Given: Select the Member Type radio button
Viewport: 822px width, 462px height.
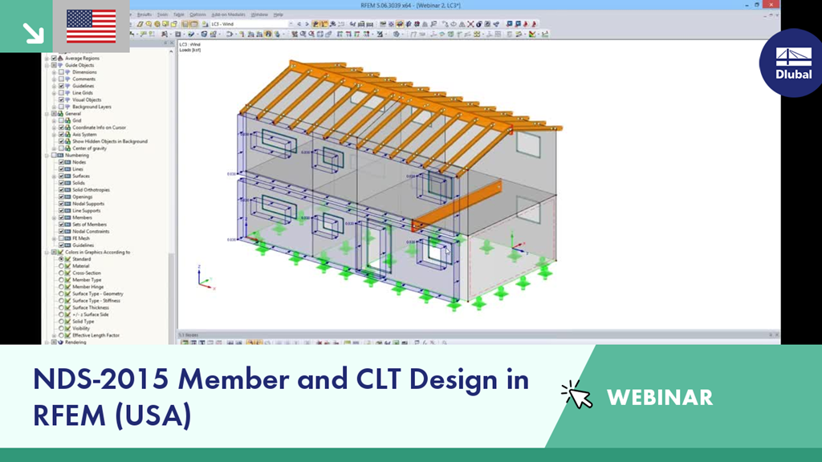Looking at the screenshot, I should 61,280.
